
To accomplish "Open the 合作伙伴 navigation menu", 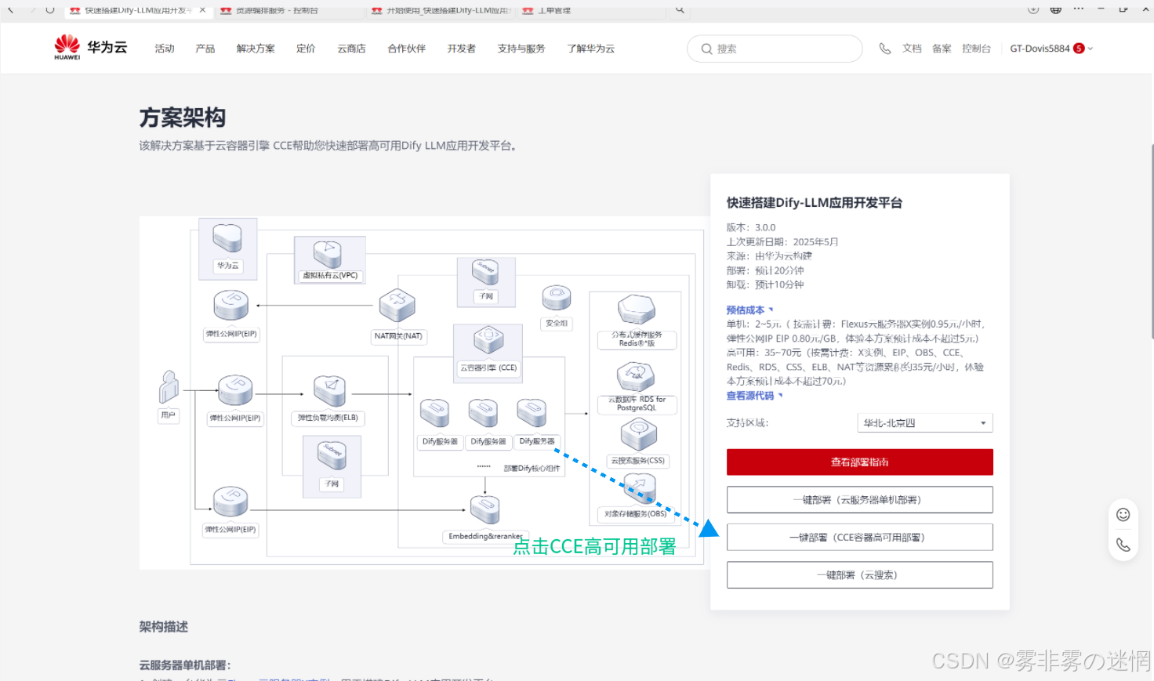I will [407, 49].
